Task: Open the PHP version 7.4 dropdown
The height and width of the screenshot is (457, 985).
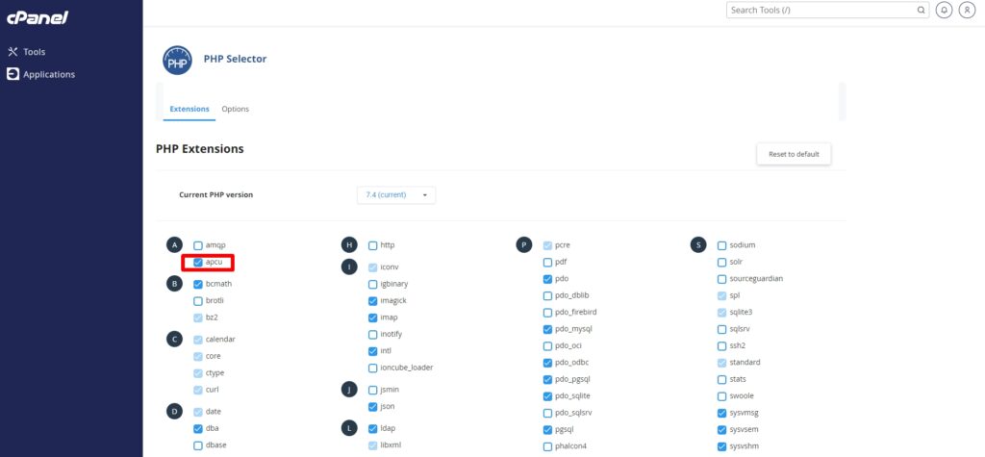Action: (395, 195)
